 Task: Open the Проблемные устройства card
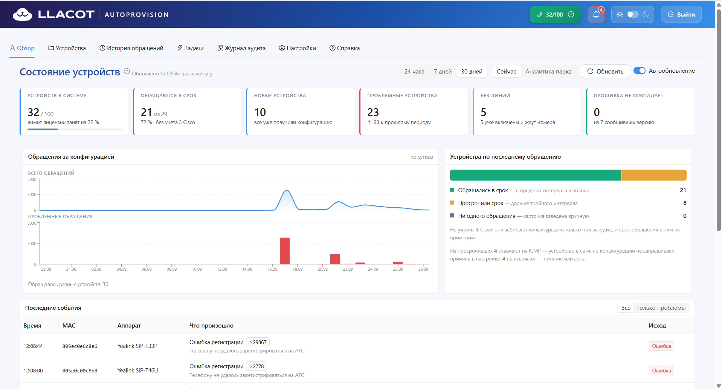(x=414, y=112)
